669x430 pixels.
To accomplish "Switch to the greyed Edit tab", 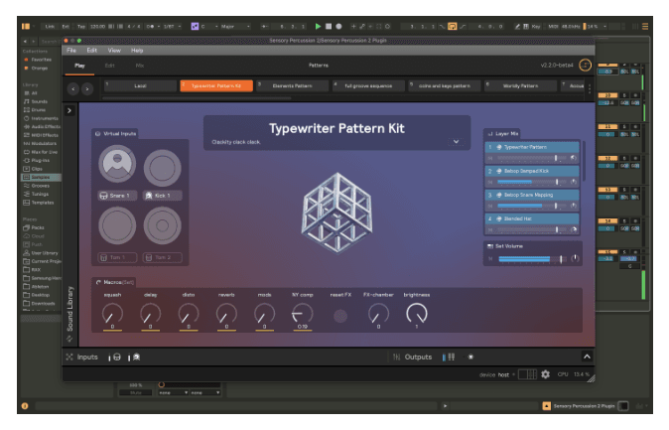I will [x=109, y=66].
